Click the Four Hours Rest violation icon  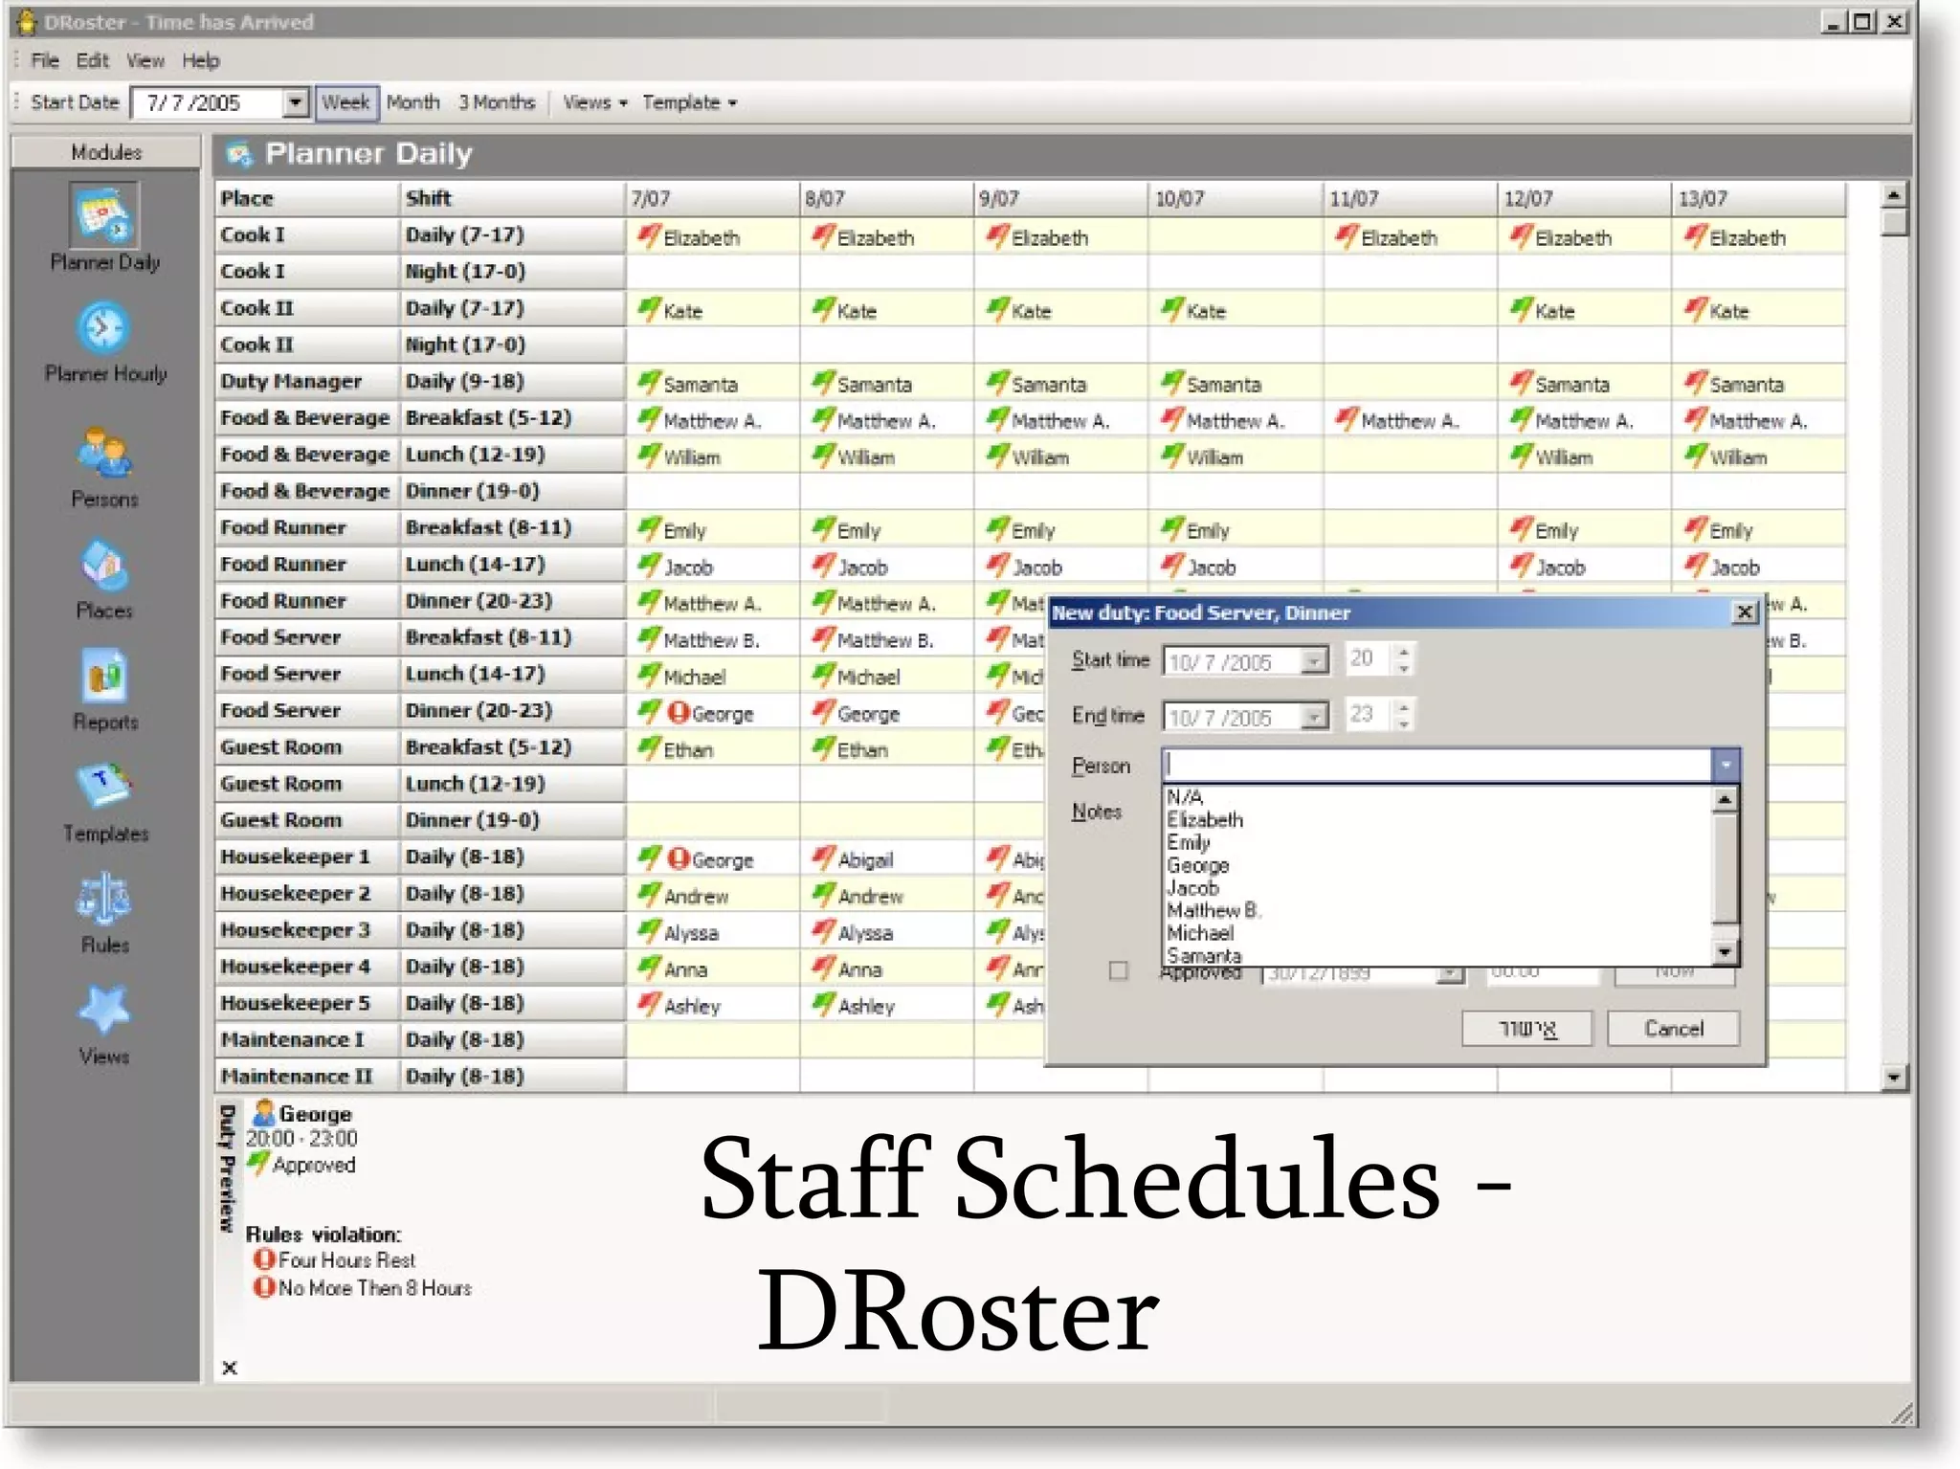(264, 1259)
